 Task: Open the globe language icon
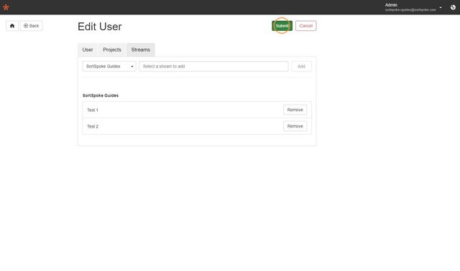point(453,7)
